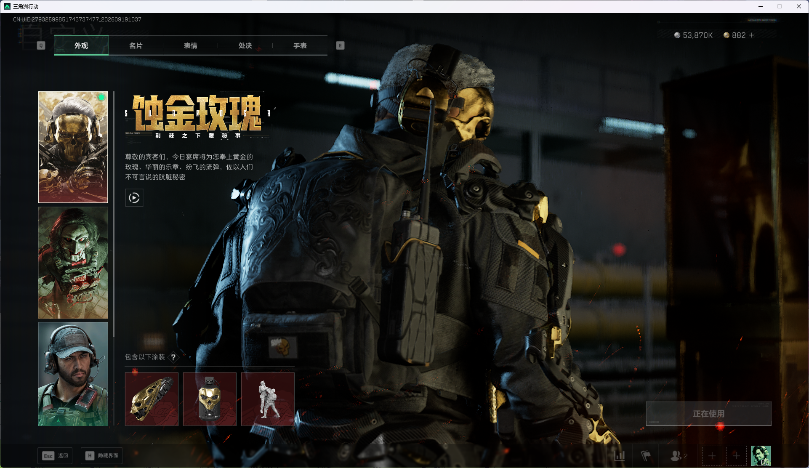Go to the 处决 tab

pos(245,45)
